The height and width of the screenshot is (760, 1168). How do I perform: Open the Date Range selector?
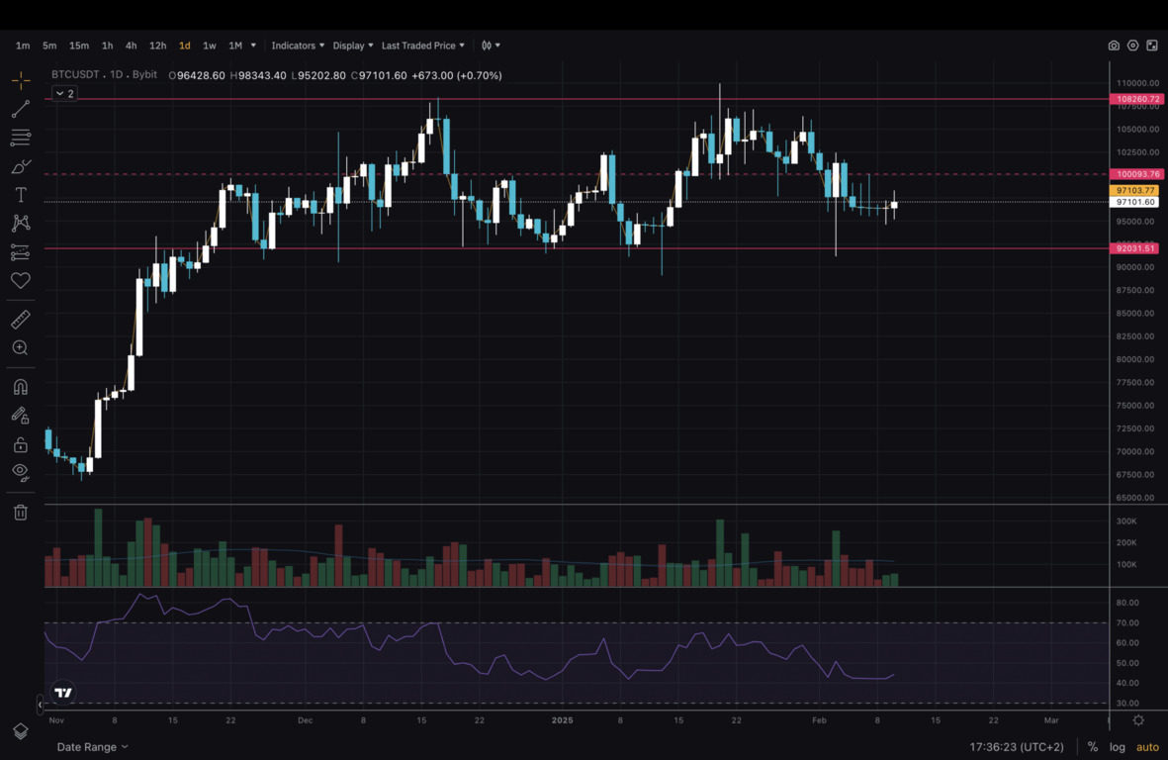pos(85,746)
